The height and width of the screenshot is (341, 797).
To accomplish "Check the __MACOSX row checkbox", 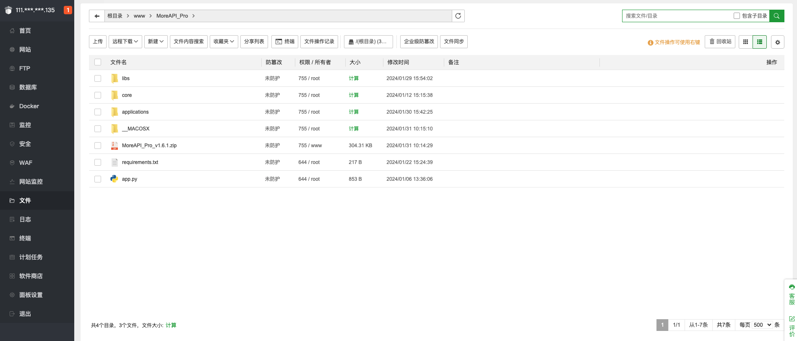I will [x=98, y=129].
